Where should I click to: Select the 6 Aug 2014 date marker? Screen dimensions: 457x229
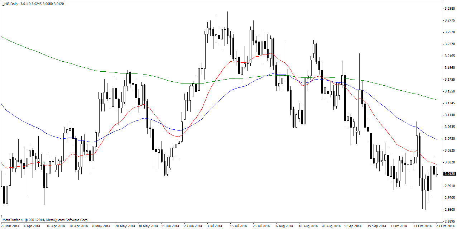(285, 226)
